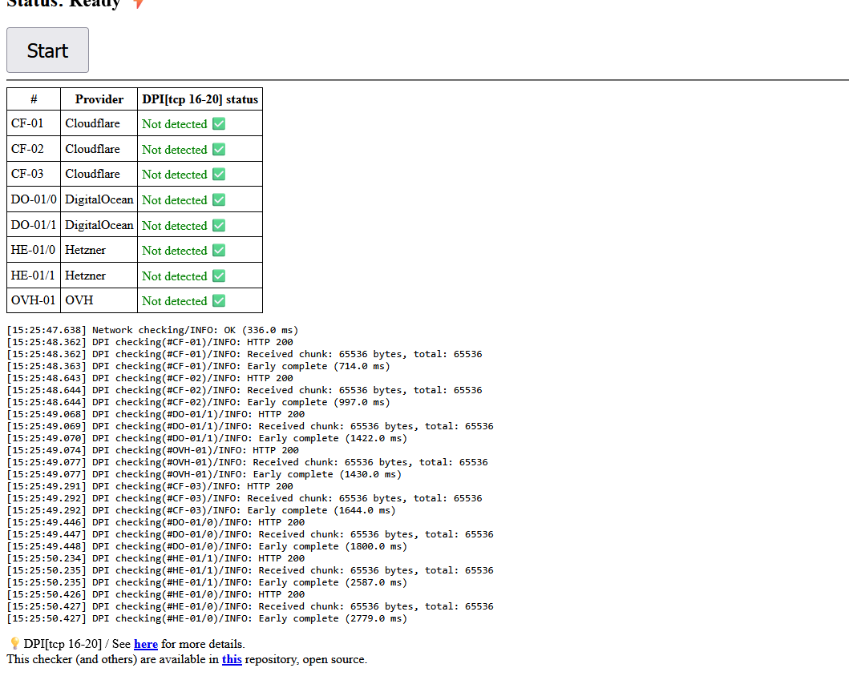Click the CF-01 cell
Viewport: 849px width, 692px height.
(x=34, y=123)
